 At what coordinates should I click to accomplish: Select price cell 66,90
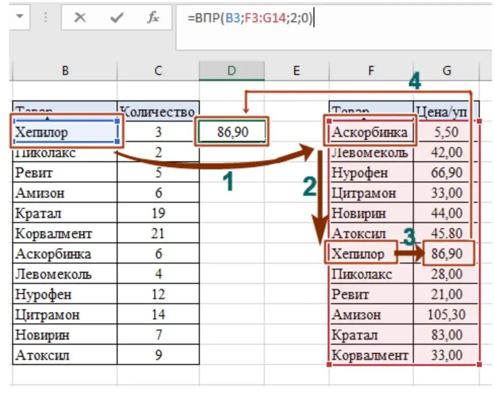tap(446, 172)
